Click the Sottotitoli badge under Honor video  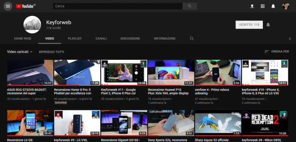[61, 103]
